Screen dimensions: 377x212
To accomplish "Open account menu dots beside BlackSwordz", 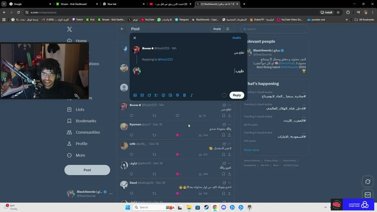I will [x=111, y=194].
